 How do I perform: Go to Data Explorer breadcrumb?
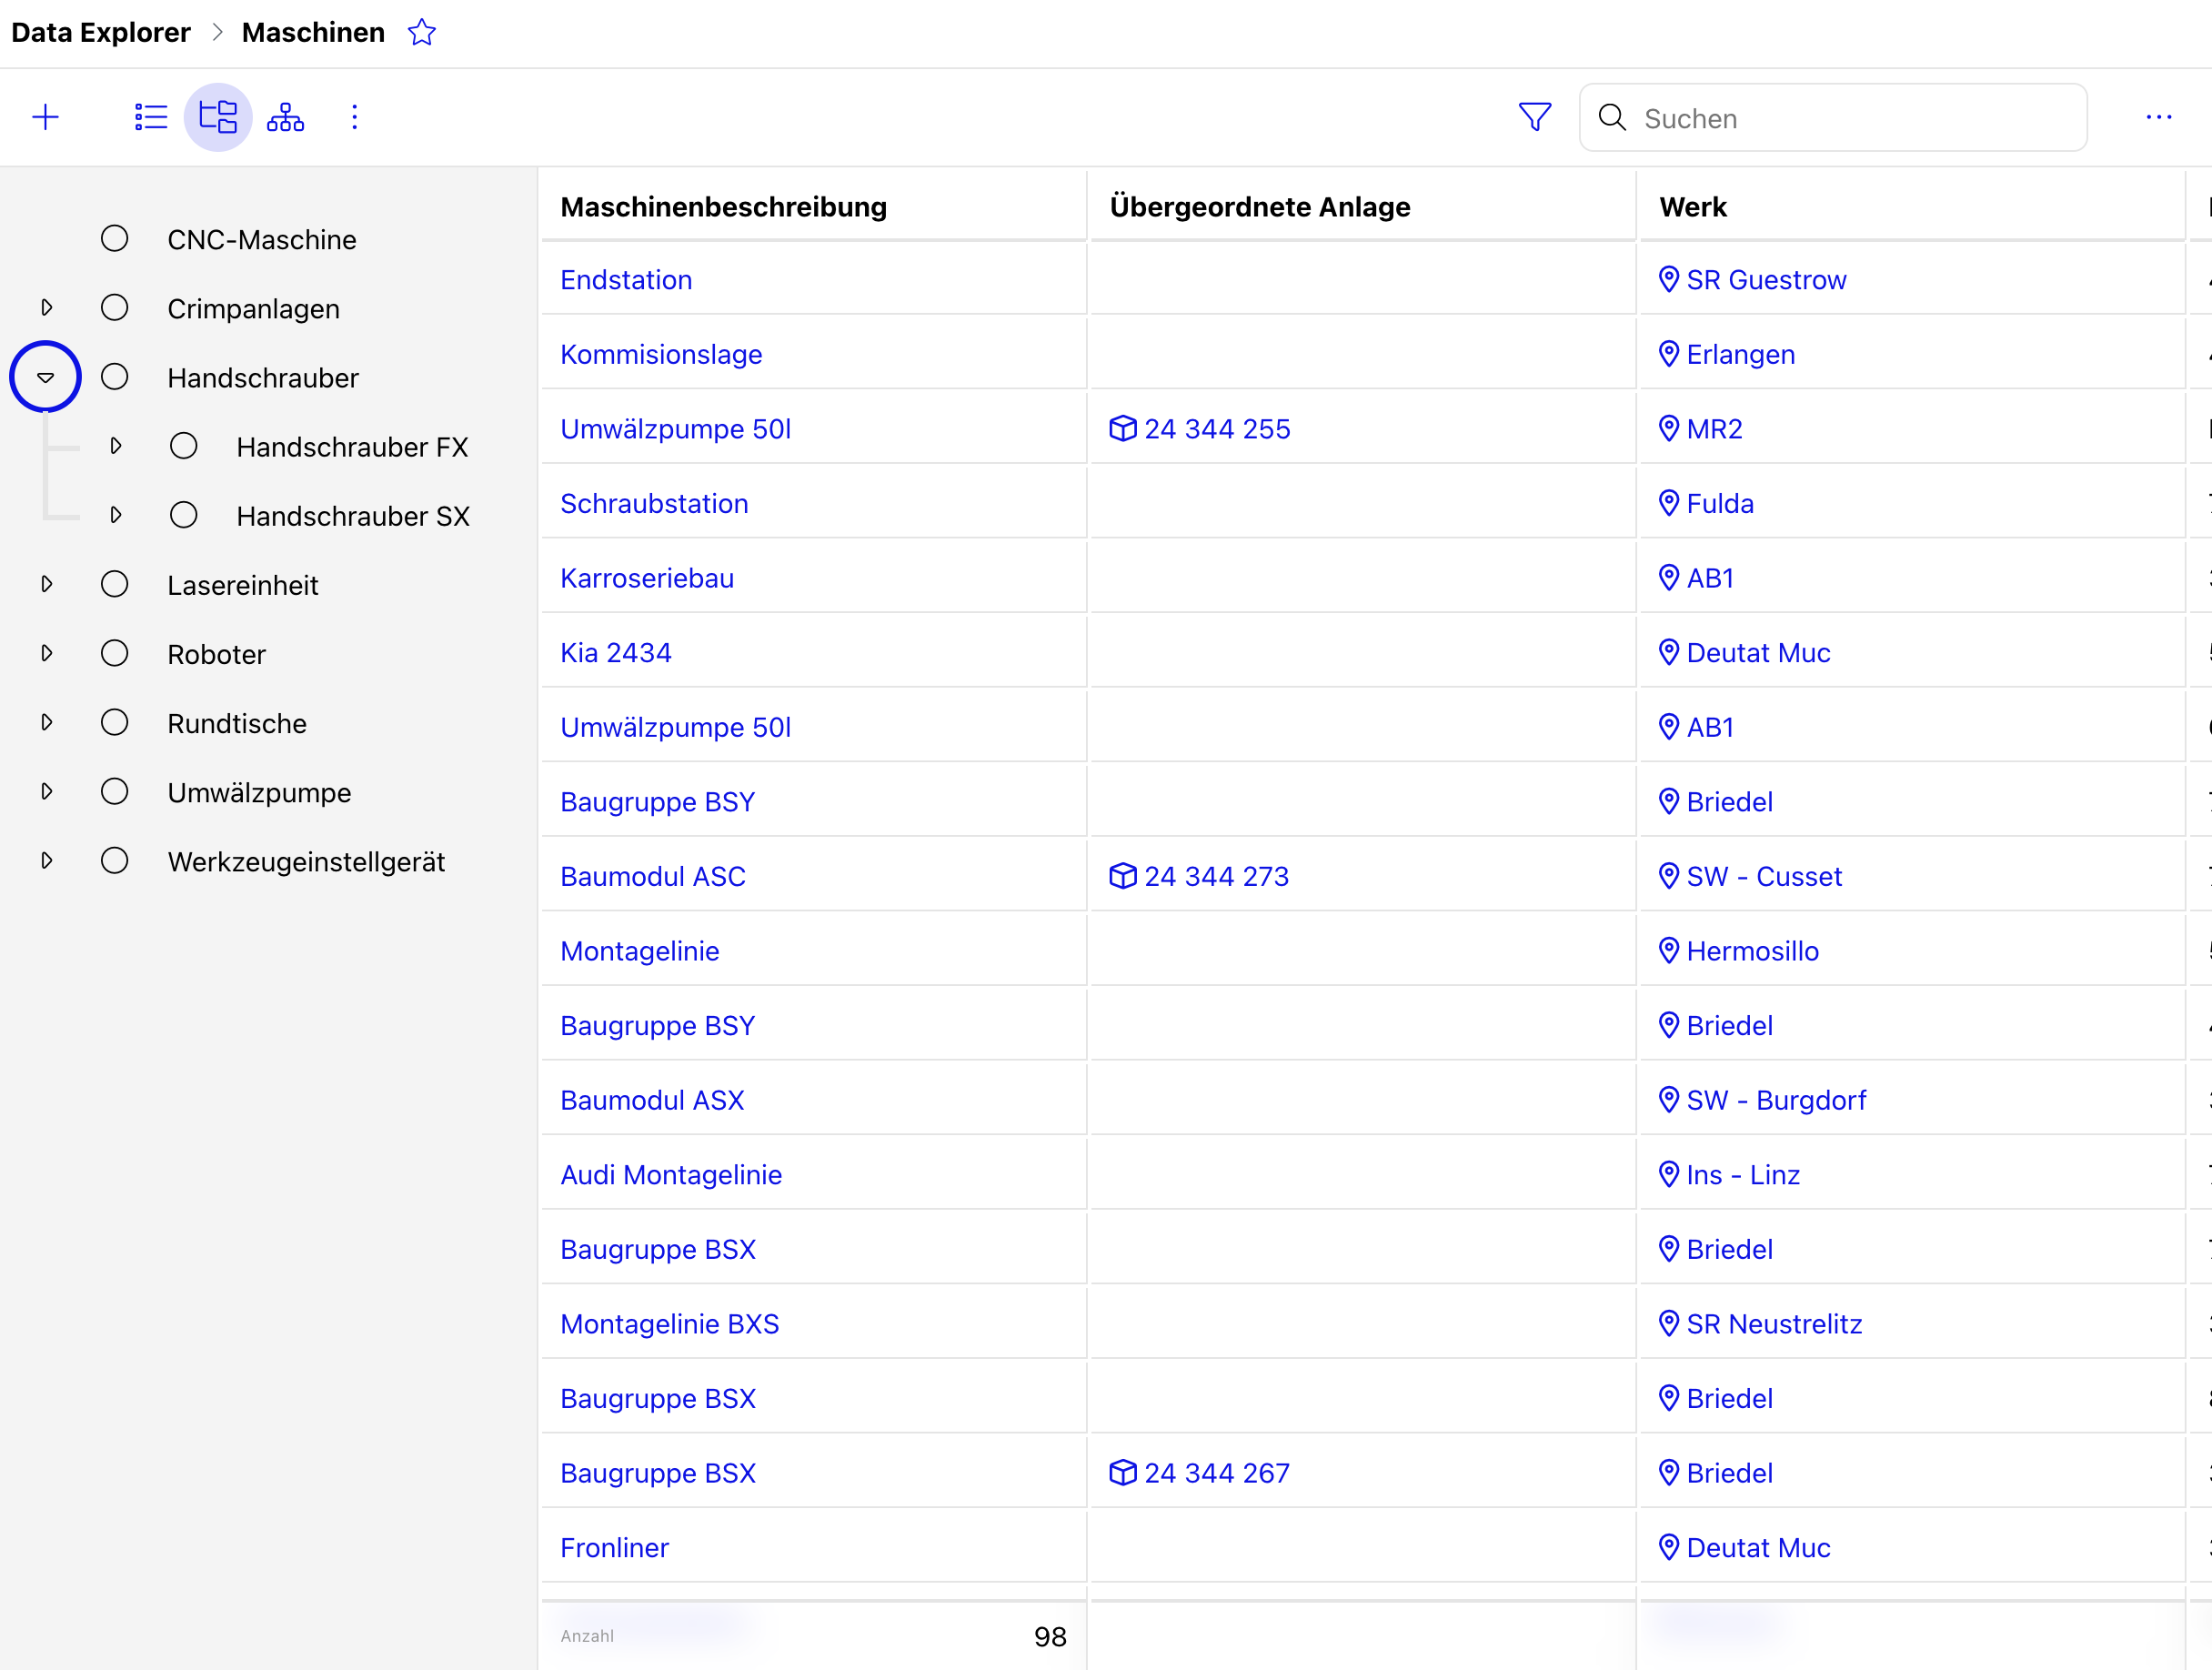[100, 33]
